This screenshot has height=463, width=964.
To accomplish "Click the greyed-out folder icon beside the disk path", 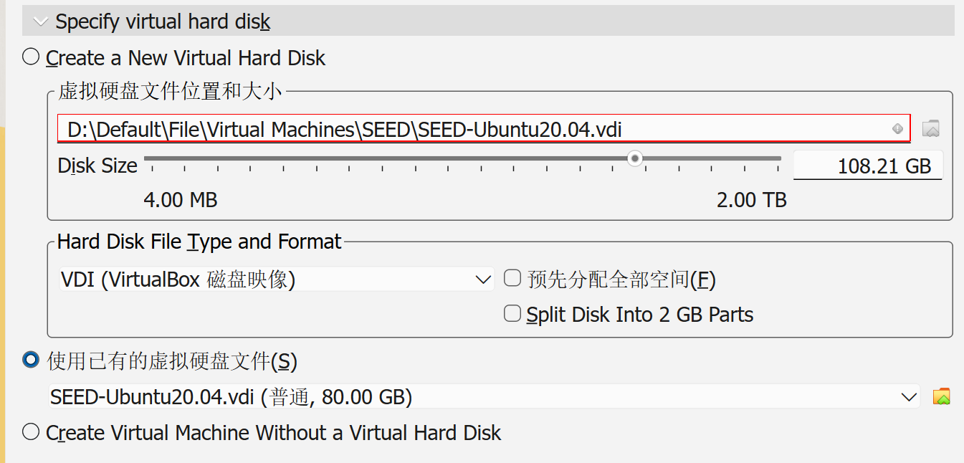I will [x=930, y=129].
